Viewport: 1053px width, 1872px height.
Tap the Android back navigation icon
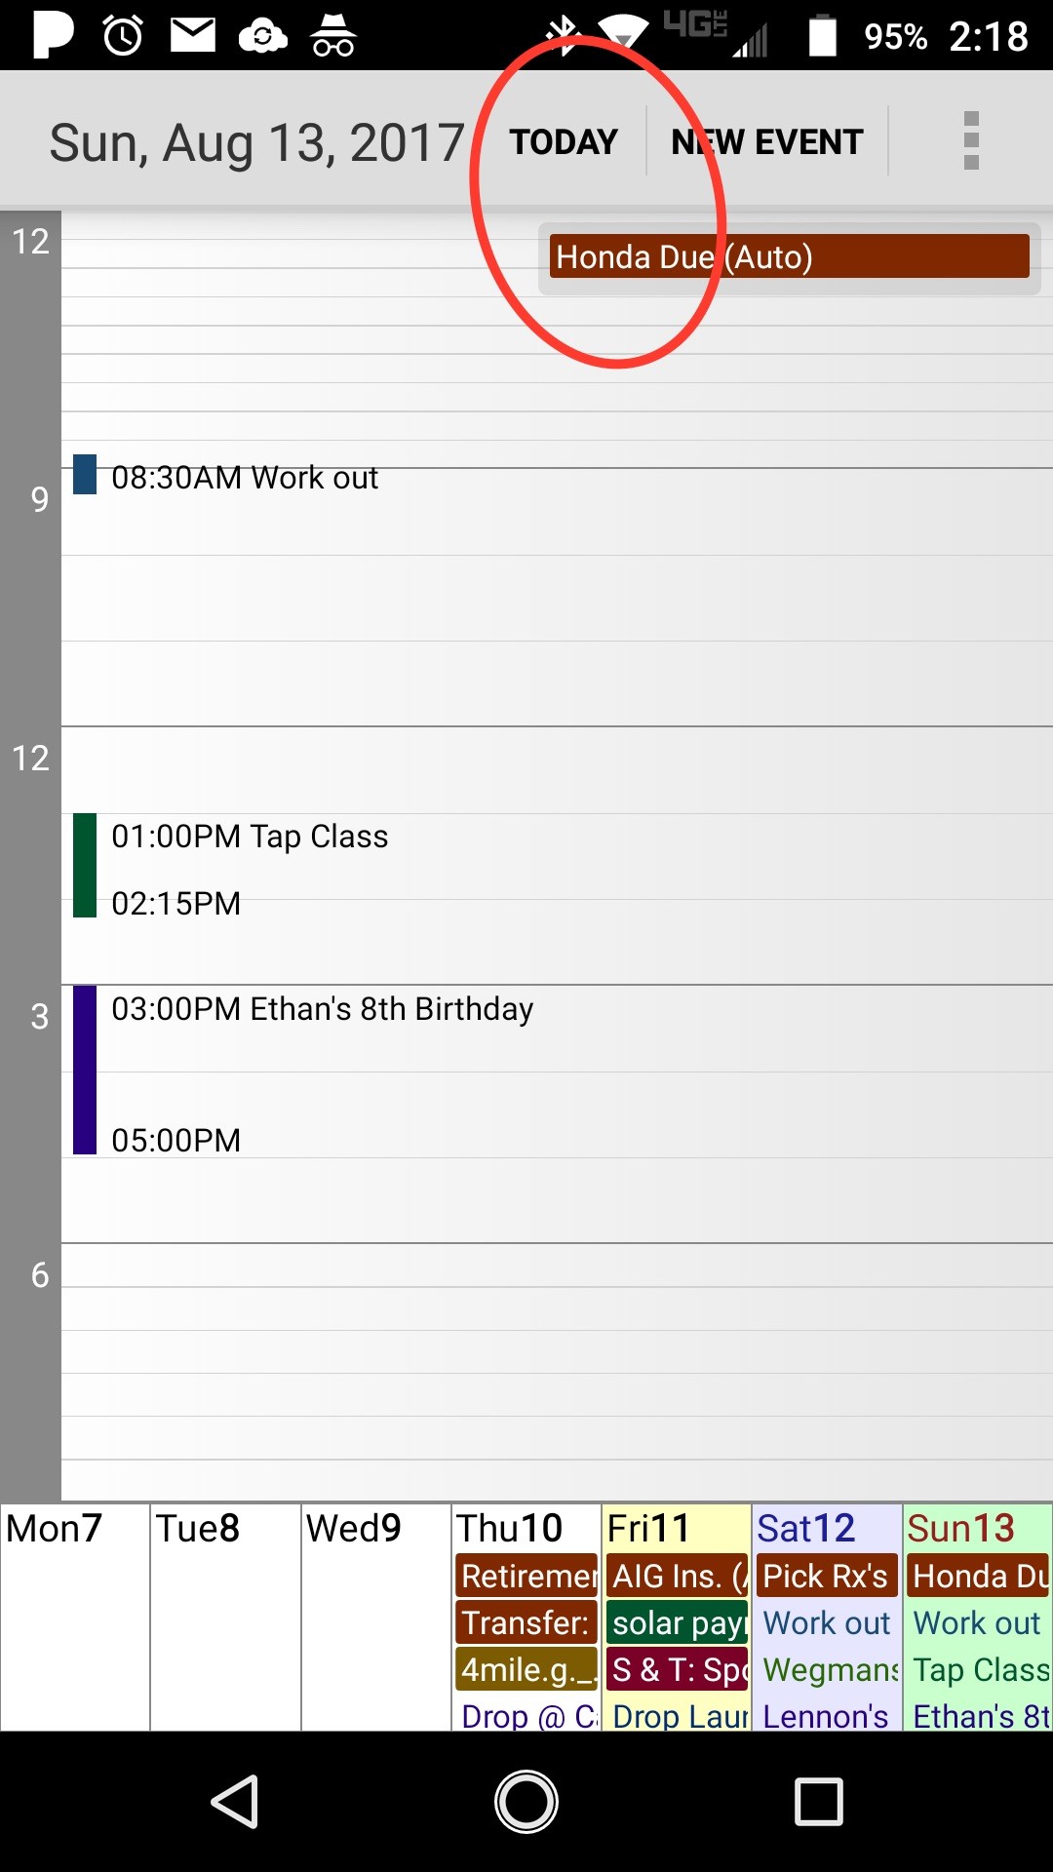(235, 1801)
